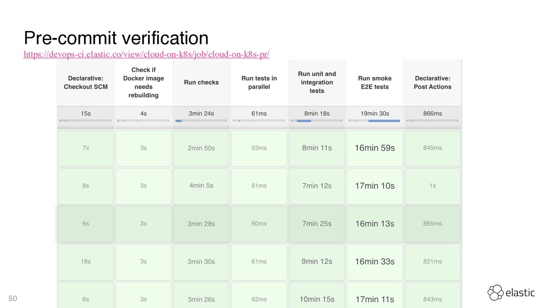Image resolution: width=547 pixels, height=308 pixels.
Task: Open the 17min 10s smoke test cell
Action: pyautogui.click(x=374, y=186)
